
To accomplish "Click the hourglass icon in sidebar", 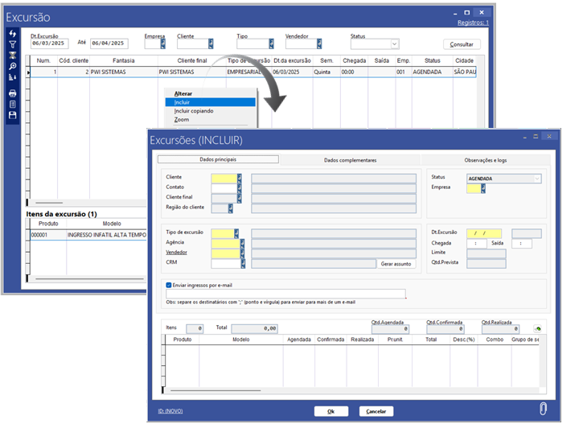I will [12, 55].
